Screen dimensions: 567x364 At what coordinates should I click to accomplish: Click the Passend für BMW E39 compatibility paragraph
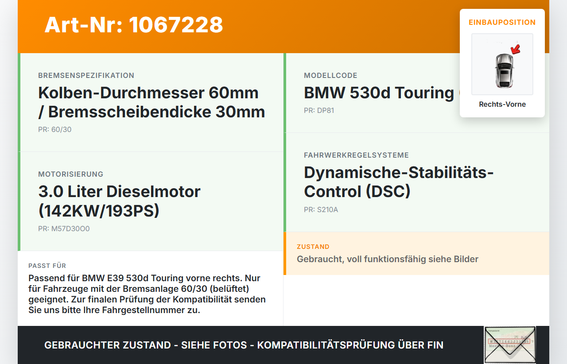147,294
